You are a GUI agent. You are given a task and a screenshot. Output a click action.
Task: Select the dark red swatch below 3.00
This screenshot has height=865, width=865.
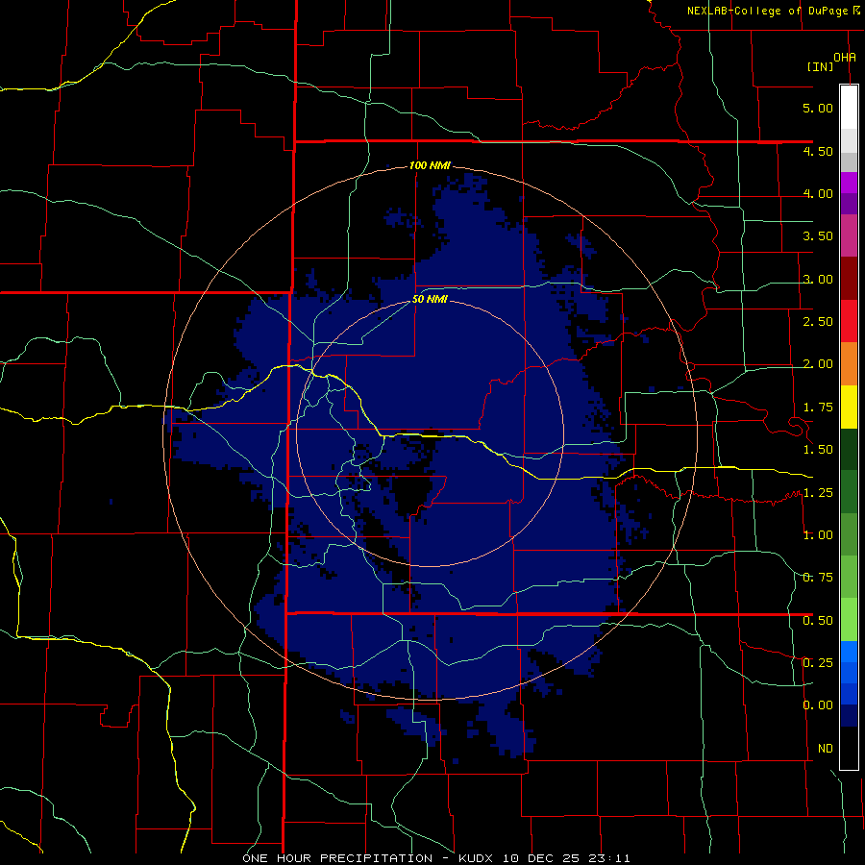click(849, 279)
